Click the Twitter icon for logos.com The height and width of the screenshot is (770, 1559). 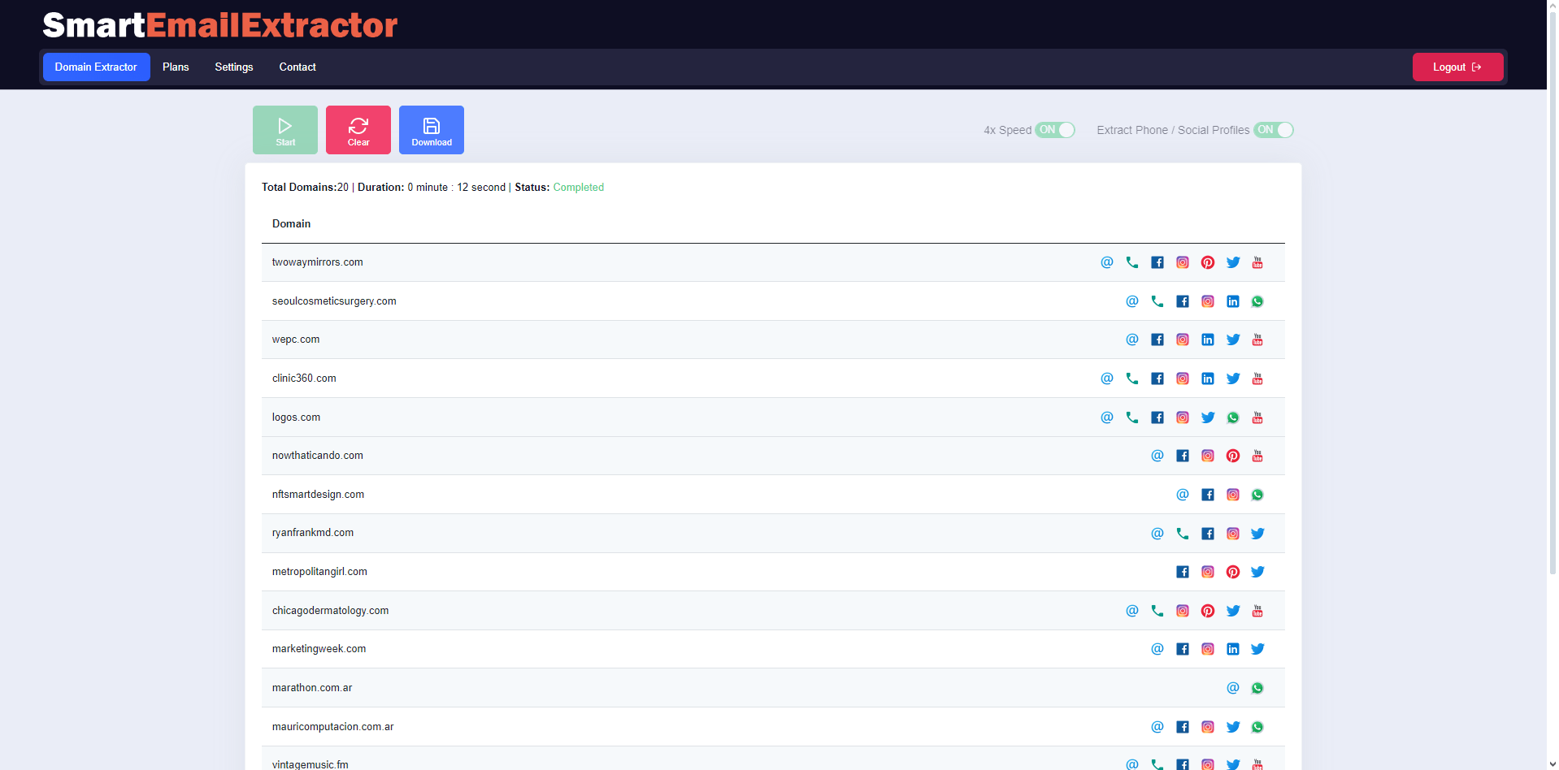(1207, 417)
